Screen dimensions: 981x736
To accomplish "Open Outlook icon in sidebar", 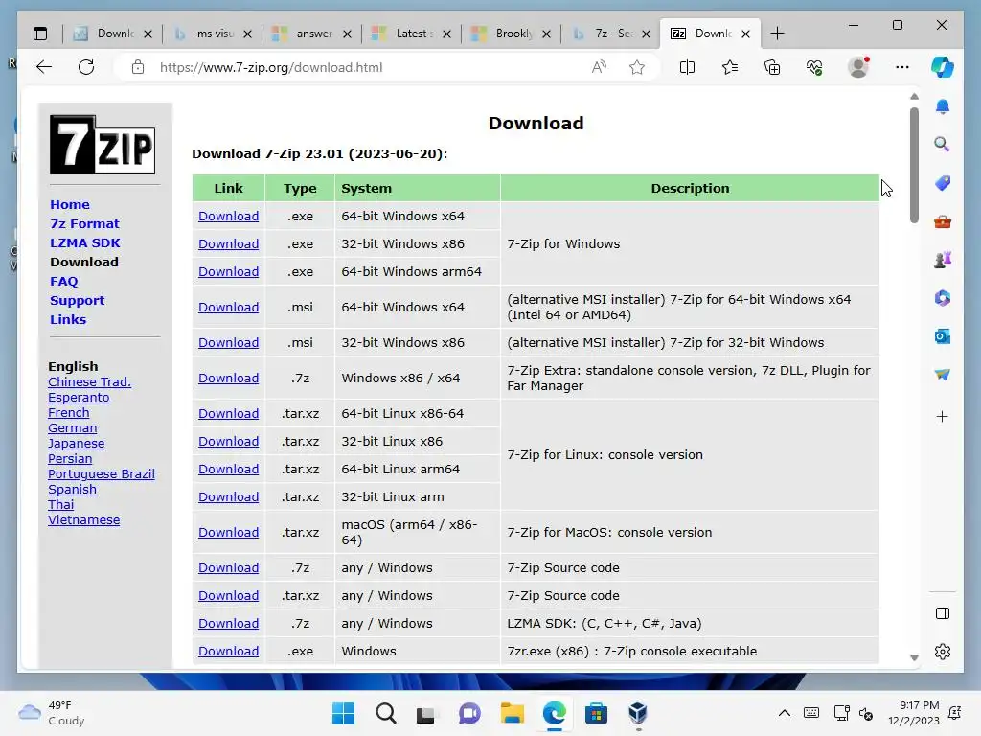I will tap(943, 336).
